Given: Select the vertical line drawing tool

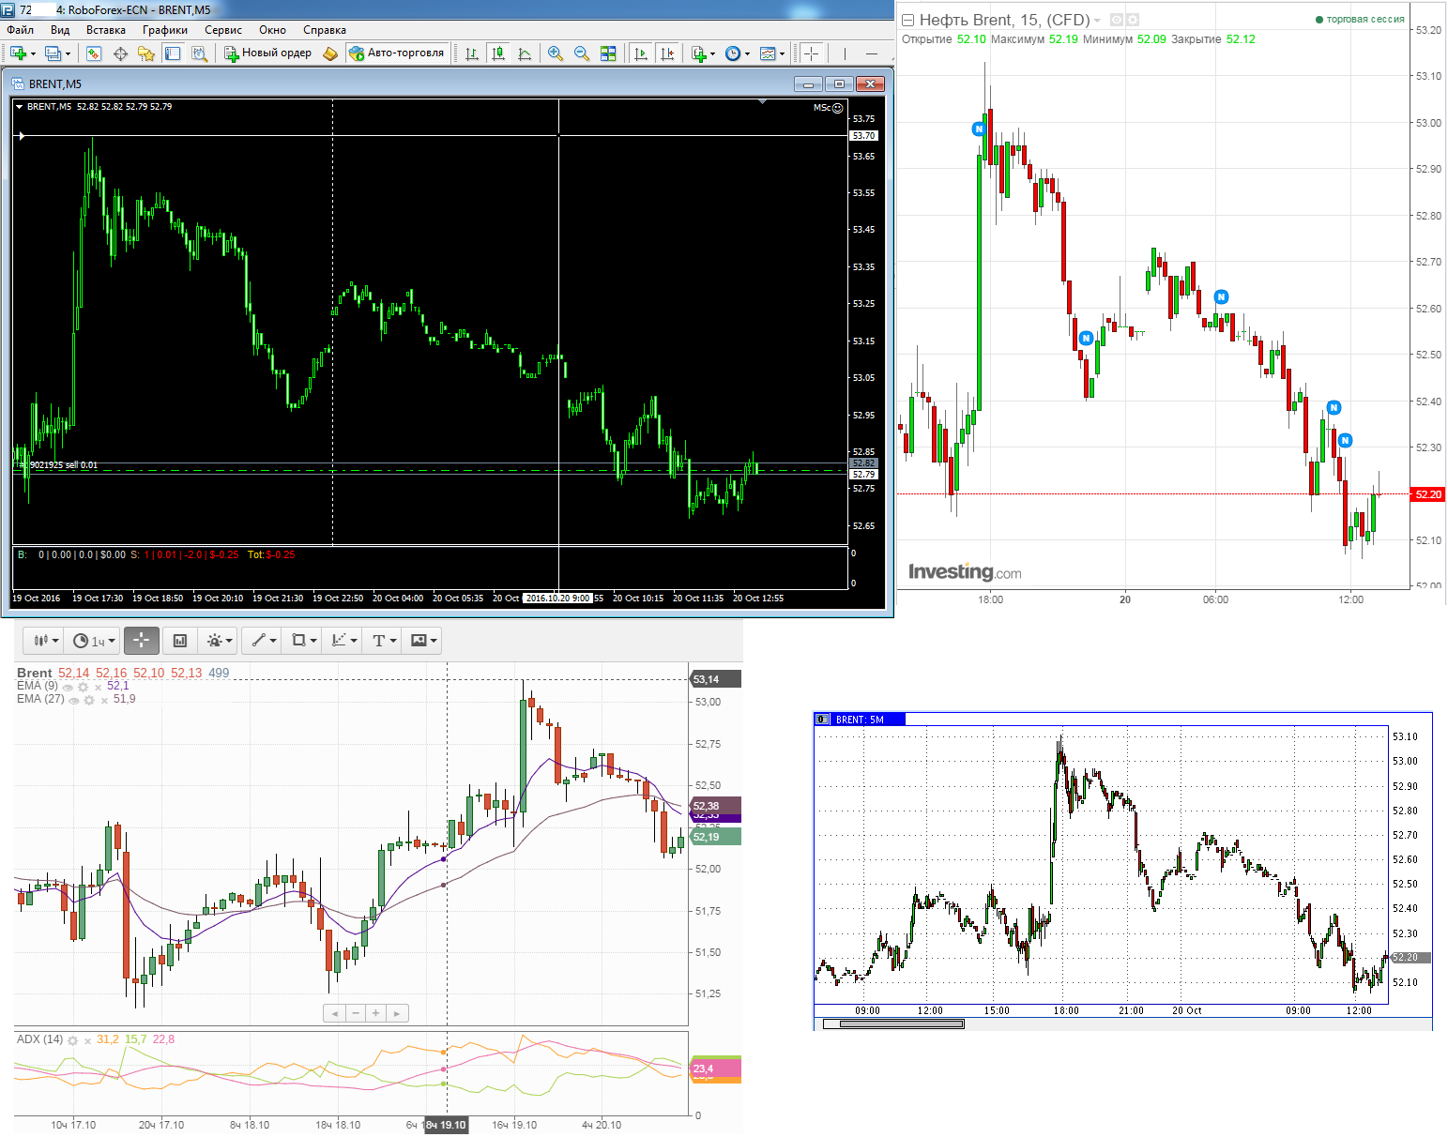Looking at the screenshot, I should point(845,53).
